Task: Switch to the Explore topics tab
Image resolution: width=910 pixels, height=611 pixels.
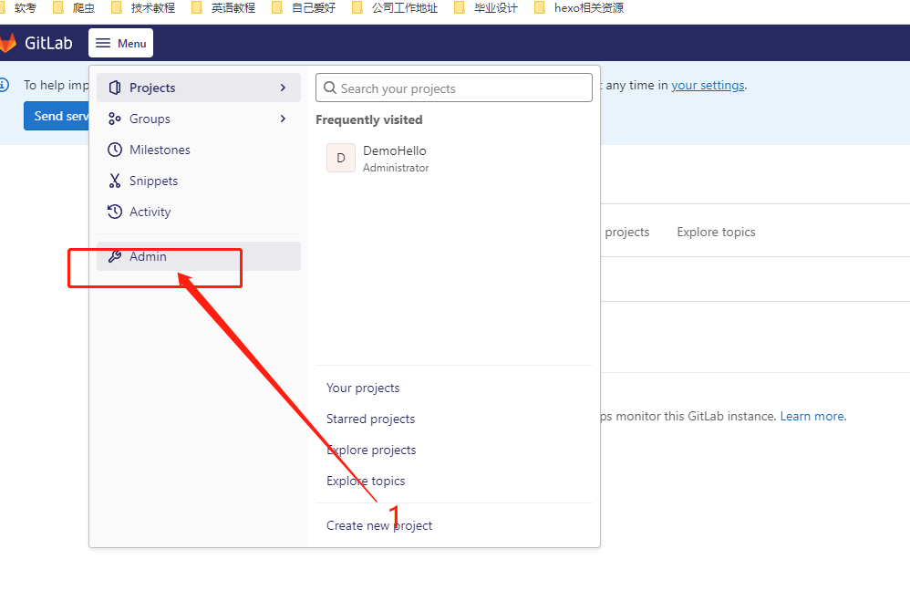Action: pyautogui.click(x=716, y=233)
